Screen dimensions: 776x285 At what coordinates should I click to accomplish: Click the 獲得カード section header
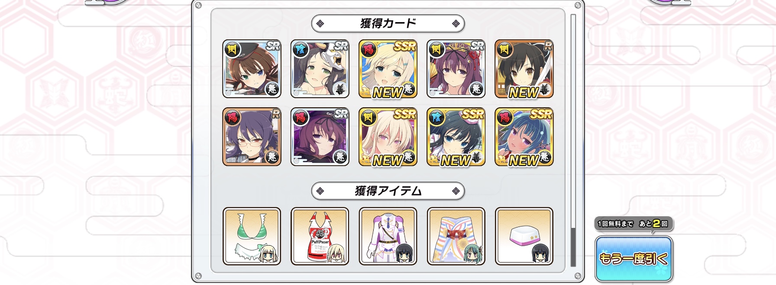(x=388, y=23)
